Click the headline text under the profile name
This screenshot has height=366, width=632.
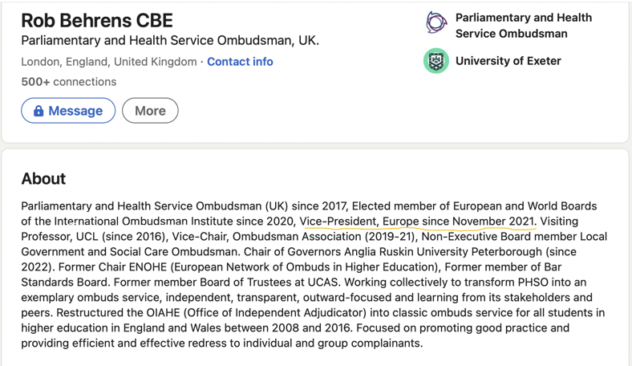click(x=170, y=41)
